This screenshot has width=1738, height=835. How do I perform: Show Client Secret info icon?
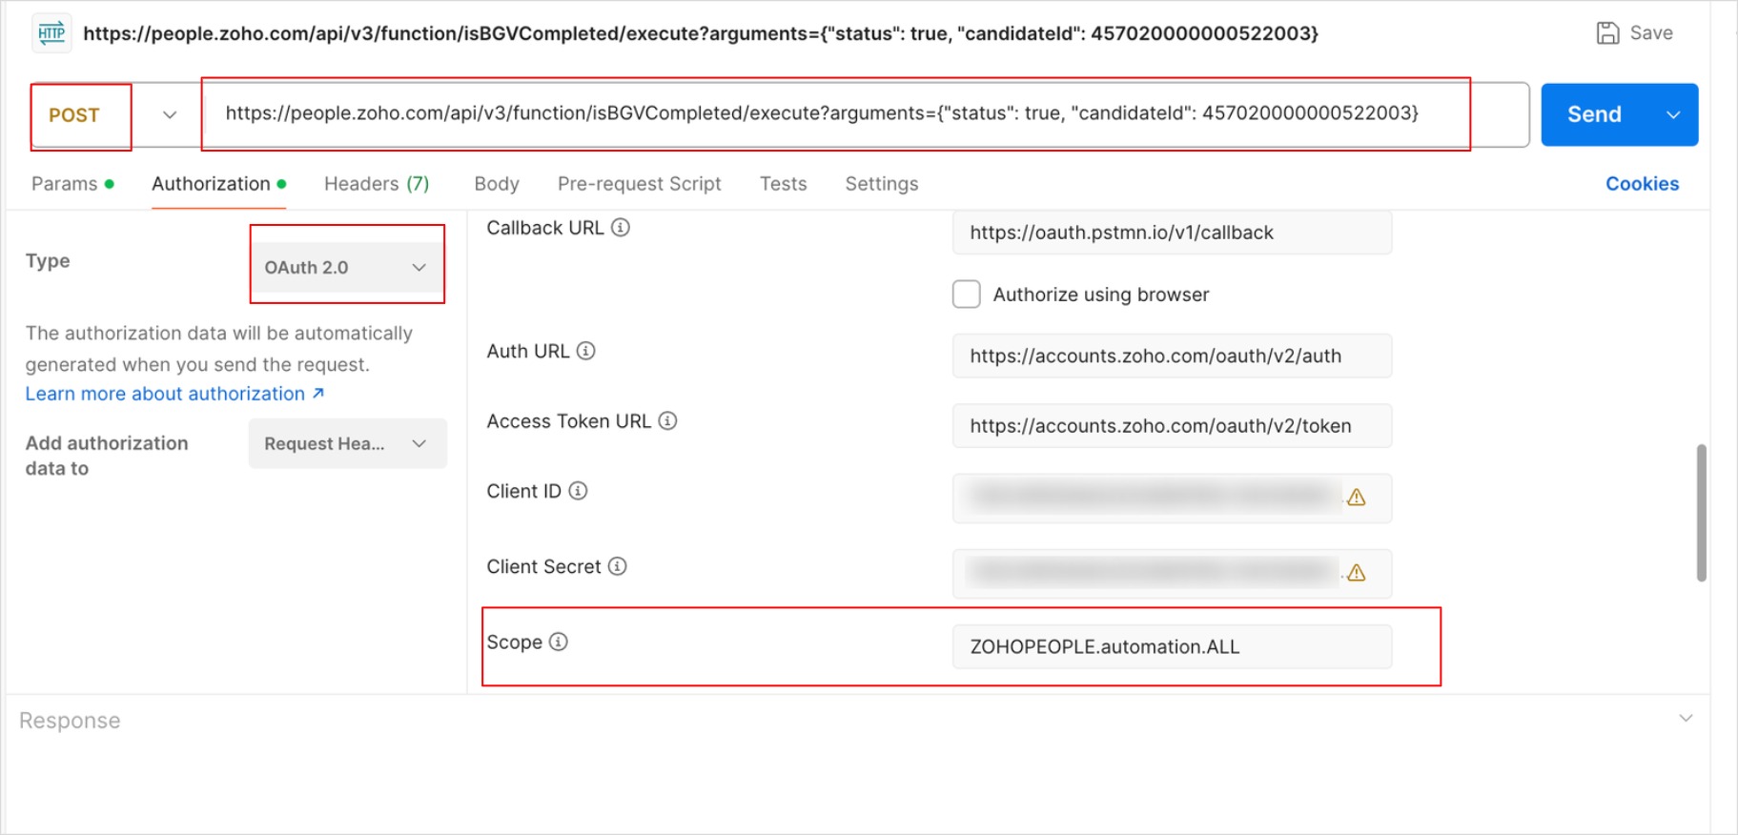point(618,566)
